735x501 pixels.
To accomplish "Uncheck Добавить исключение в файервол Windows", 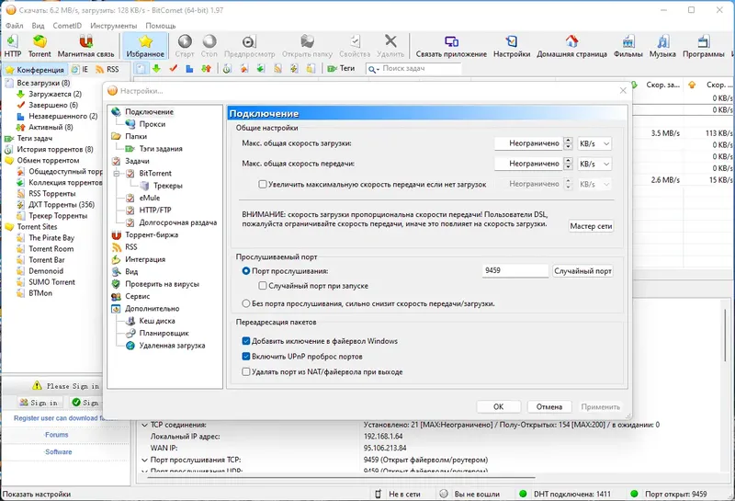I will point(245,341).
